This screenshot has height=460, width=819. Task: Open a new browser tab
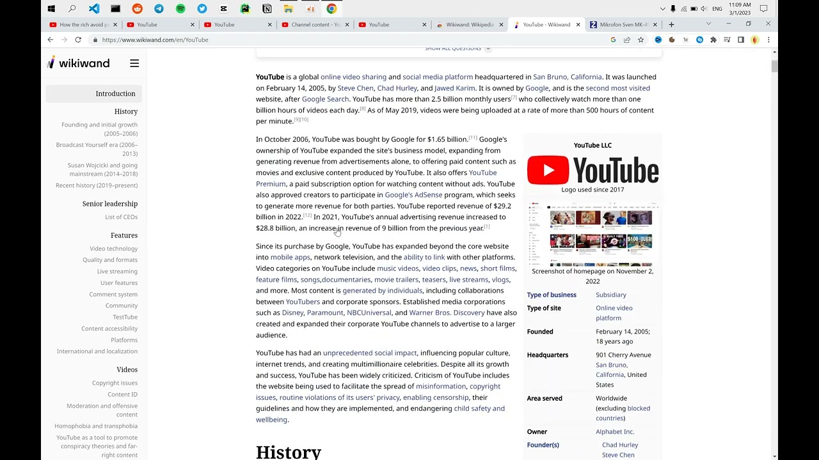click(x=671, y=24)
